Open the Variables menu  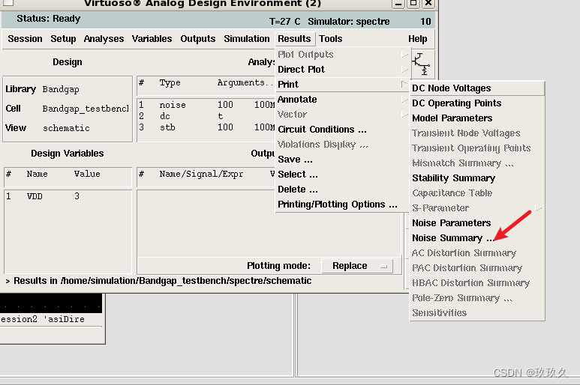(x=152, y=39)
